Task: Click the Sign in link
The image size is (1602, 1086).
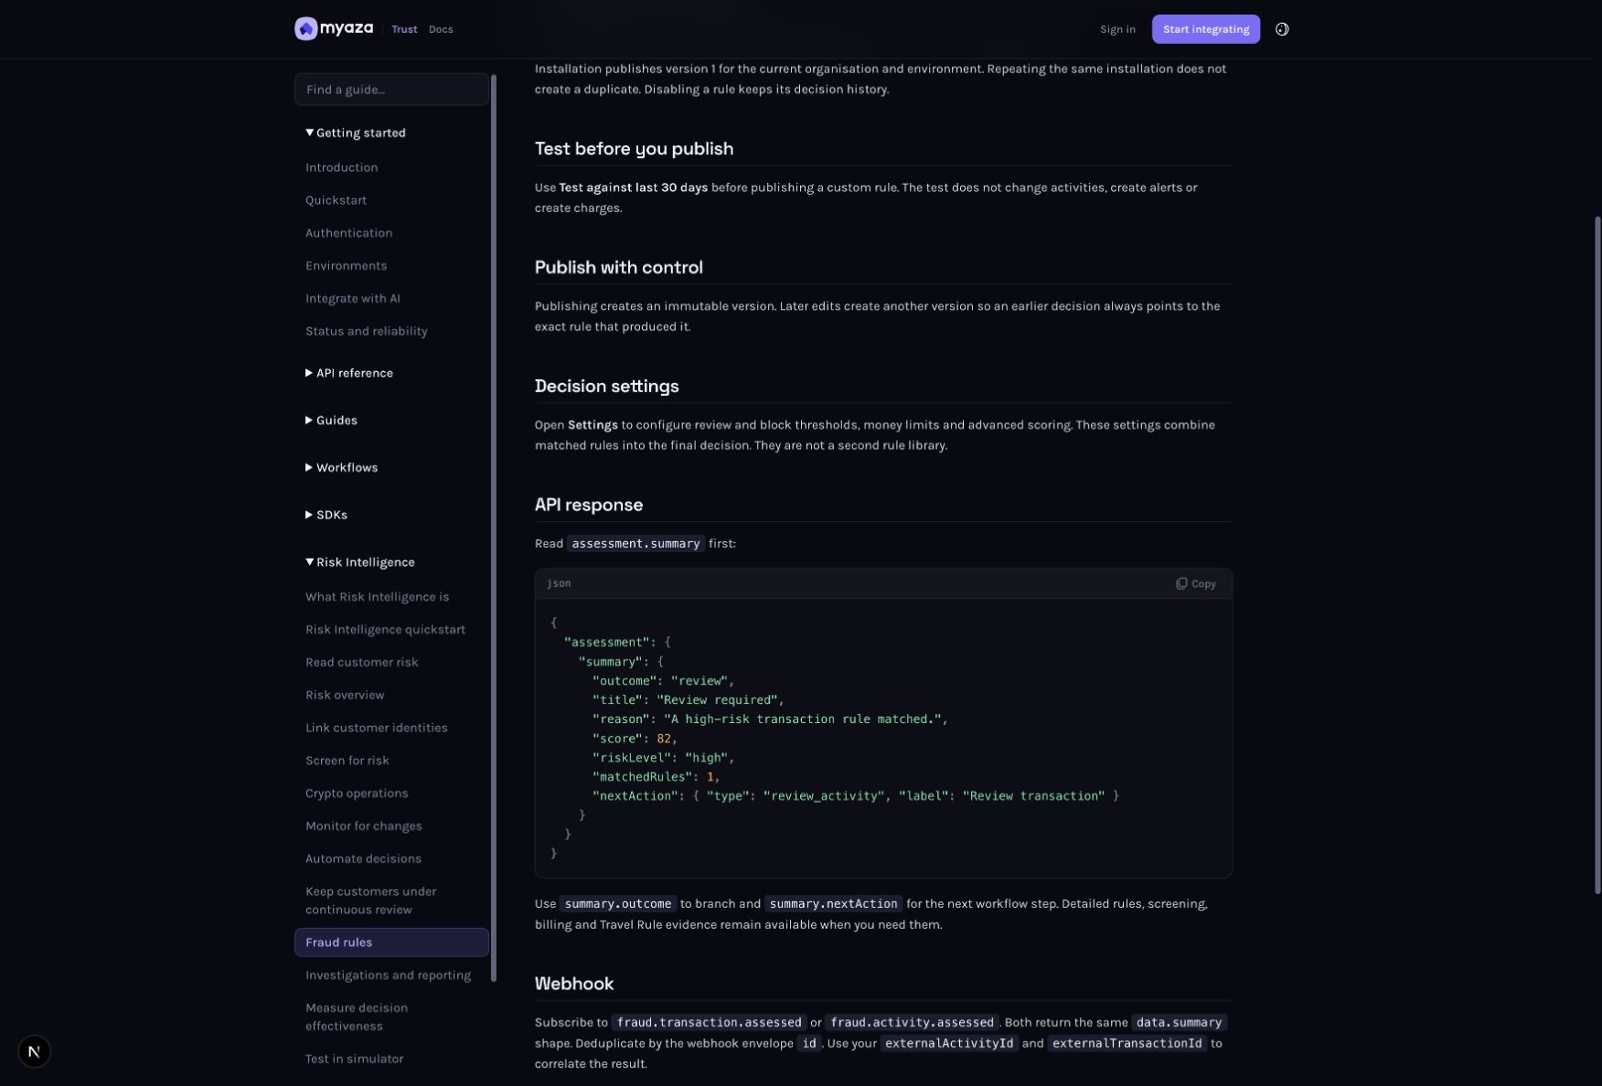Action: pos(1117,29)
